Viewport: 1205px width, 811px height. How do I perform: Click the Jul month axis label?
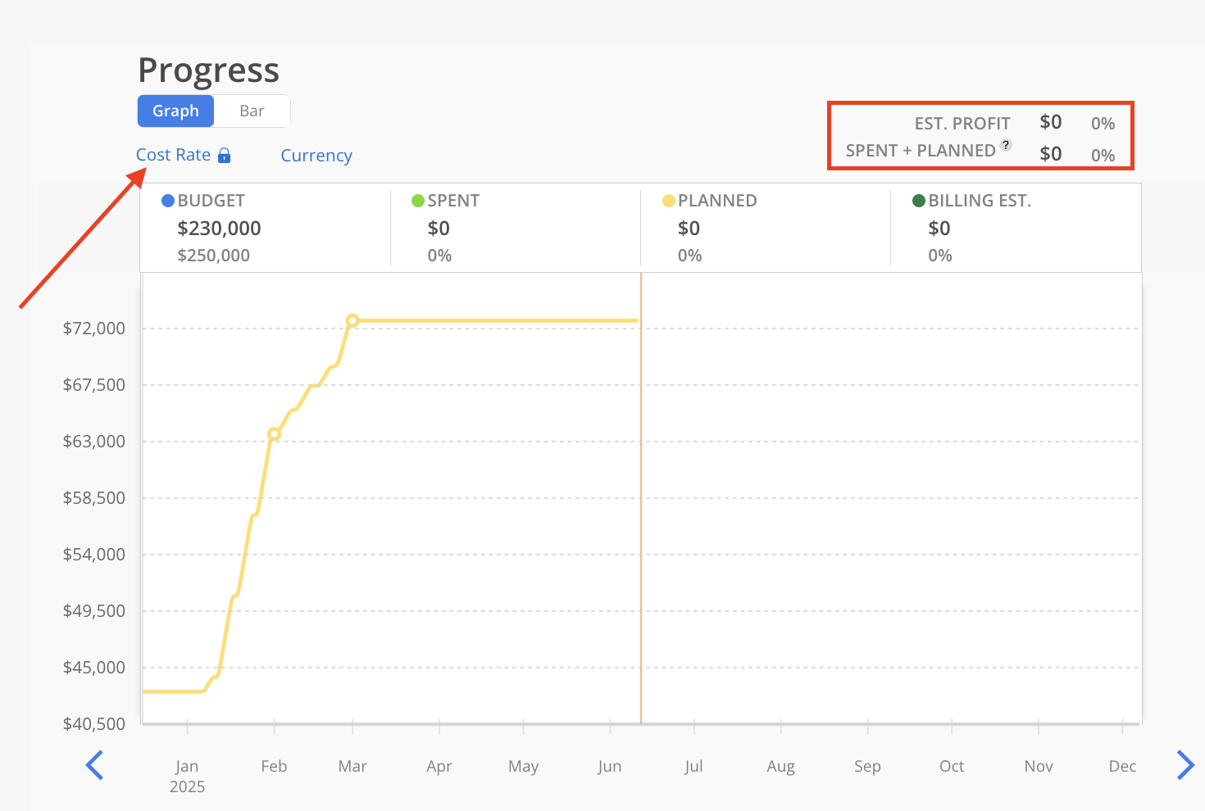coord(693,766)
